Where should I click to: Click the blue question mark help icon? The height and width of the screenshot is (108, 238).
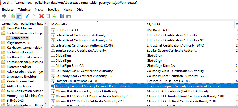tap(62, 16)
